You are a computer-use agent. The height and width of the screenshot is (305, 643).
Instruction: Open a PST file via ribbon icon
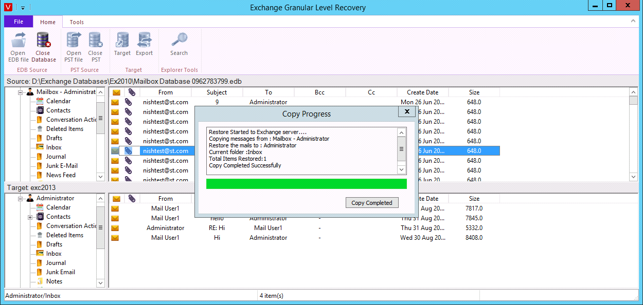point(74,40)
